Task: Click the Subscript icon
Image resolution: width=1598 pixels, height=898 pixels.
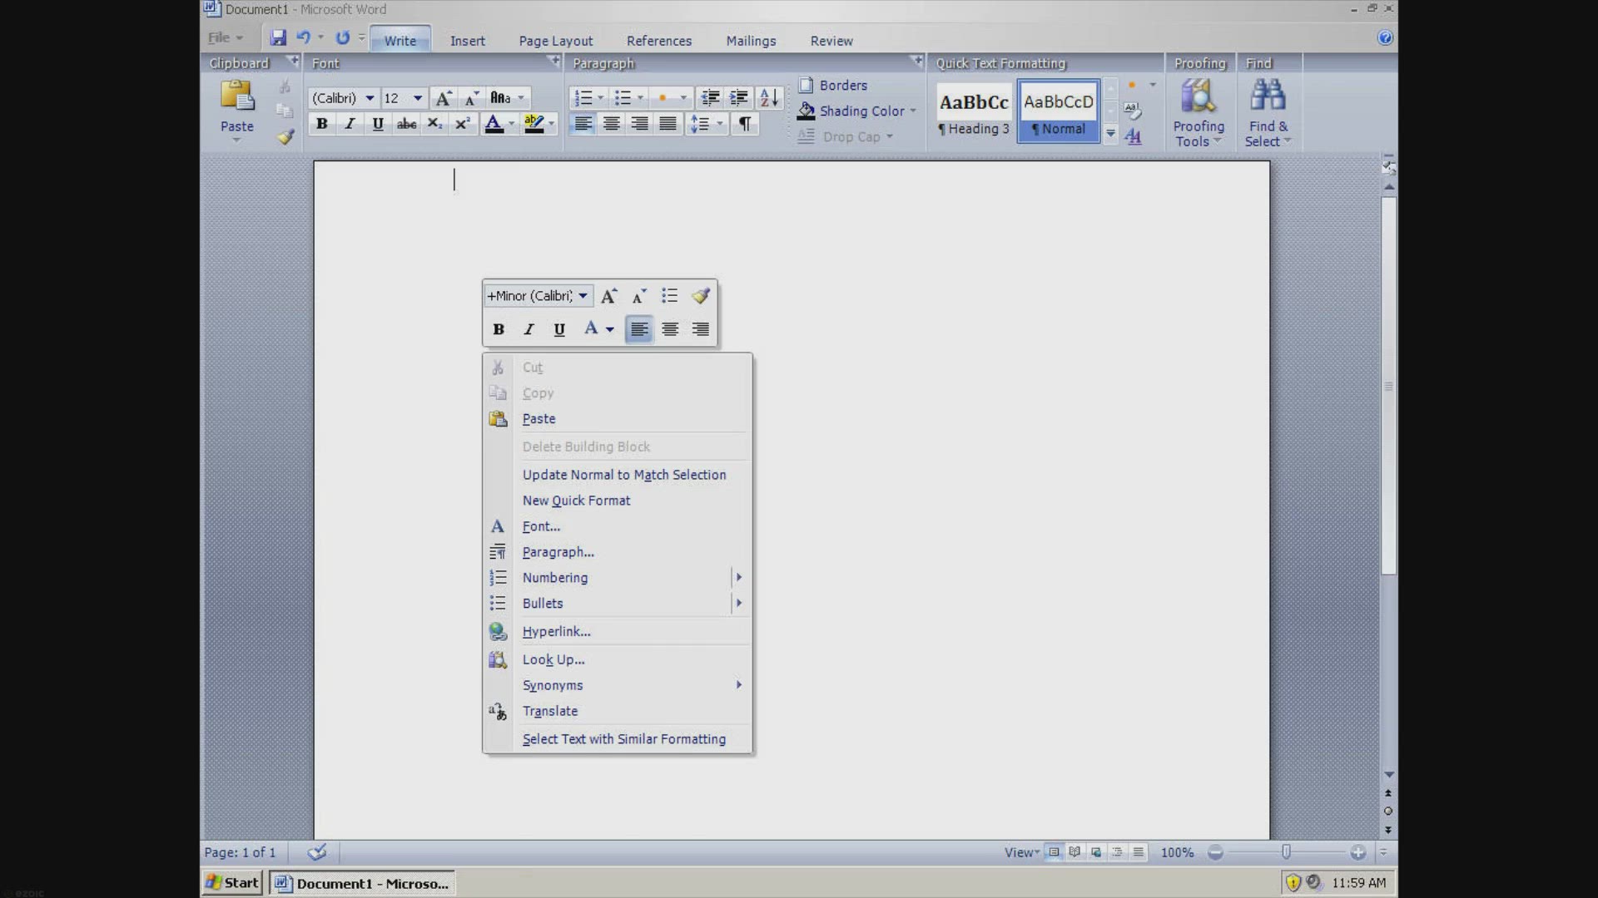Action: 434,124
